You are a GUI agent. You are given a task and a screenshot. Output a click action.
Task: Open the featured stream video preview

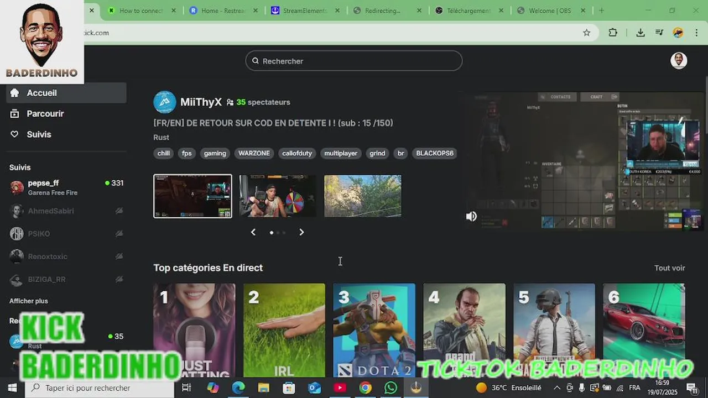tap(582, 160)
